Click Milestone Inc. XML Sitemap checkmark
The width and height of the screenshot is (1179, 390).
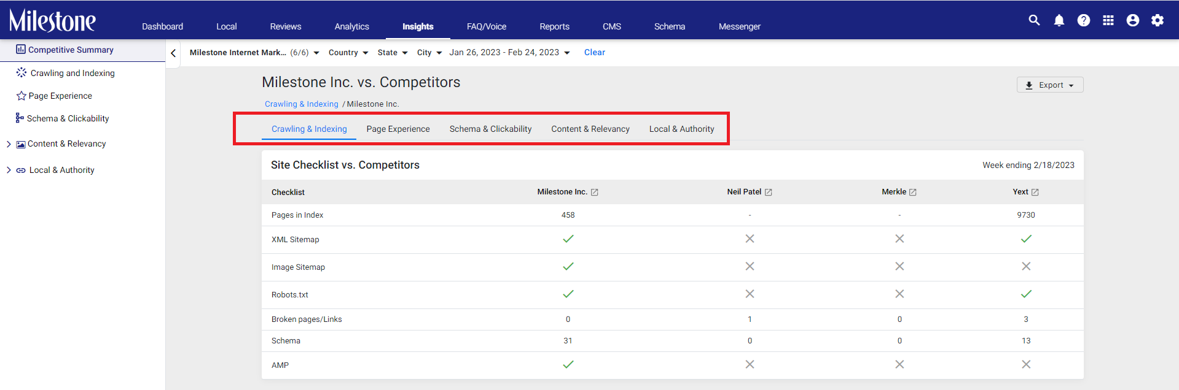[568, 239]
